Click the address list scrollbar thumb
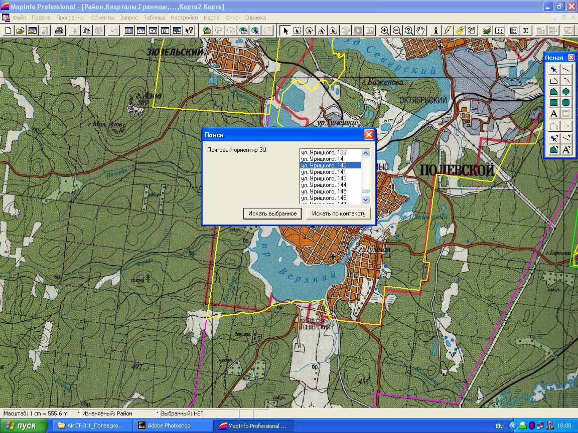Image resolution: width=578 pixels, height=433 pixels. [x=366, y=191]
